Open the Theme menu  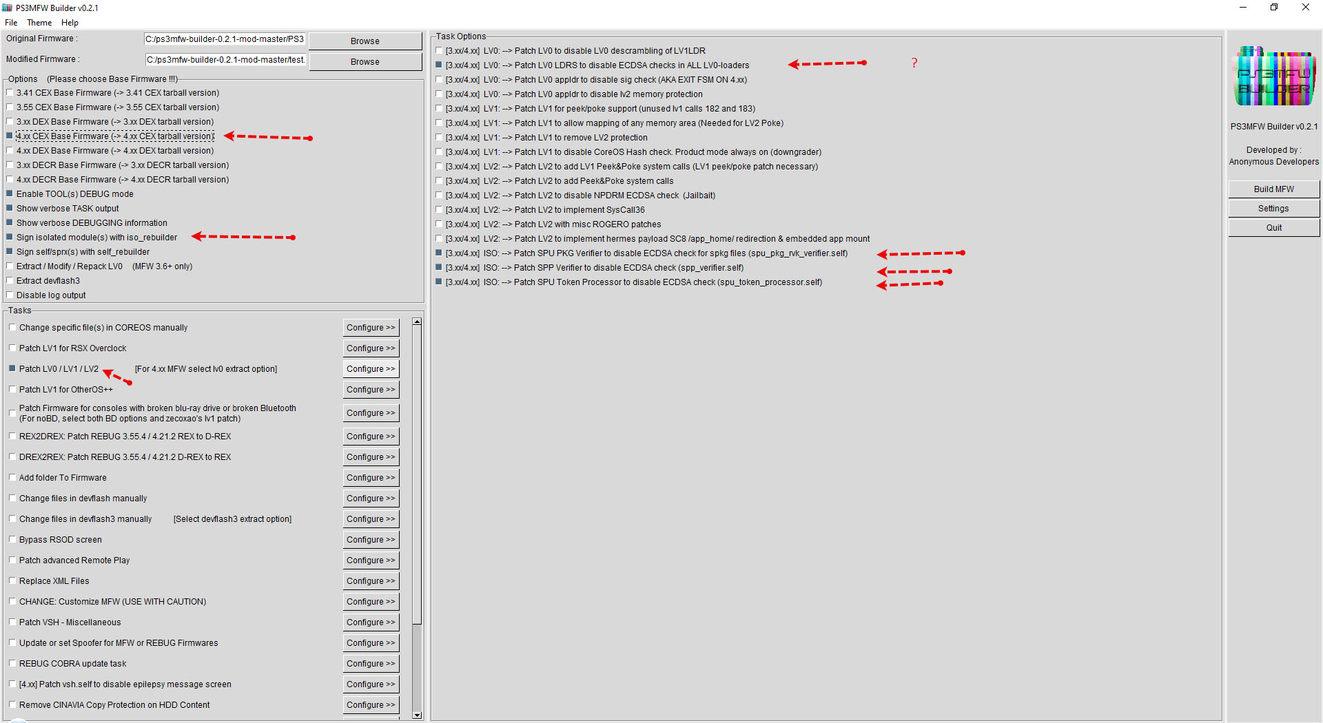[39, 23]
